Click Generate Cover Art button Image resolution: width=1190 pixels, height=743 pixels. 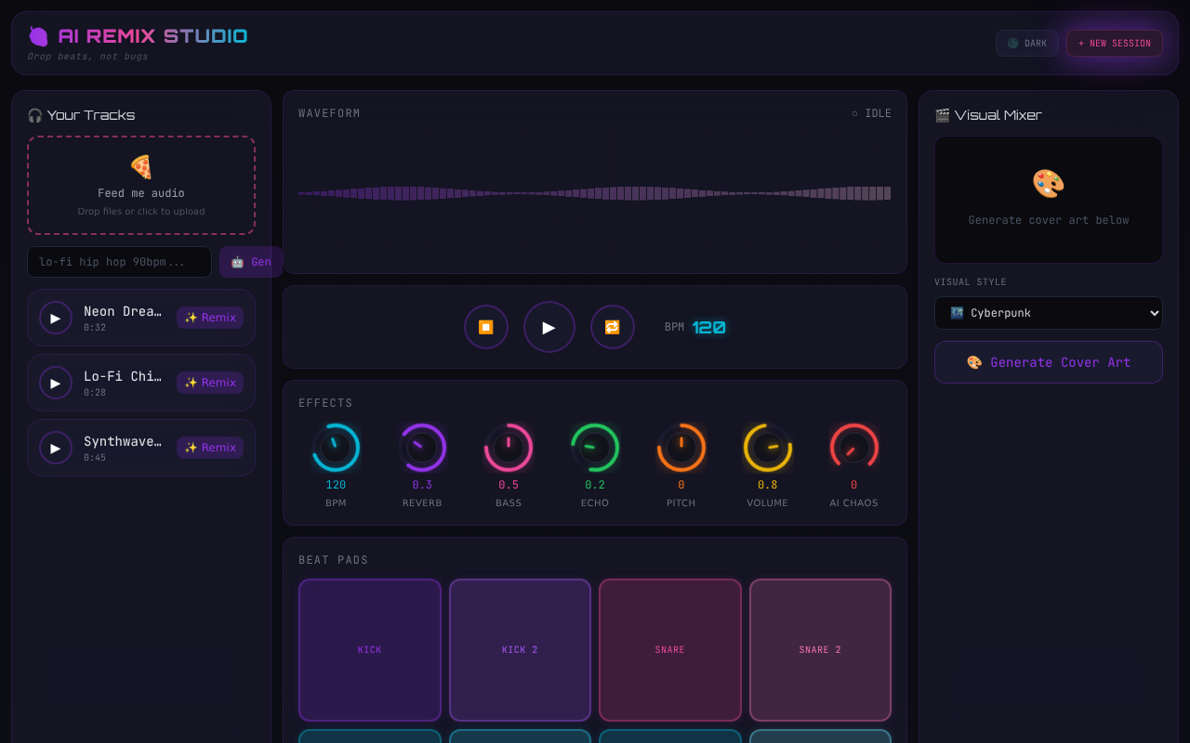(1049, 362)
